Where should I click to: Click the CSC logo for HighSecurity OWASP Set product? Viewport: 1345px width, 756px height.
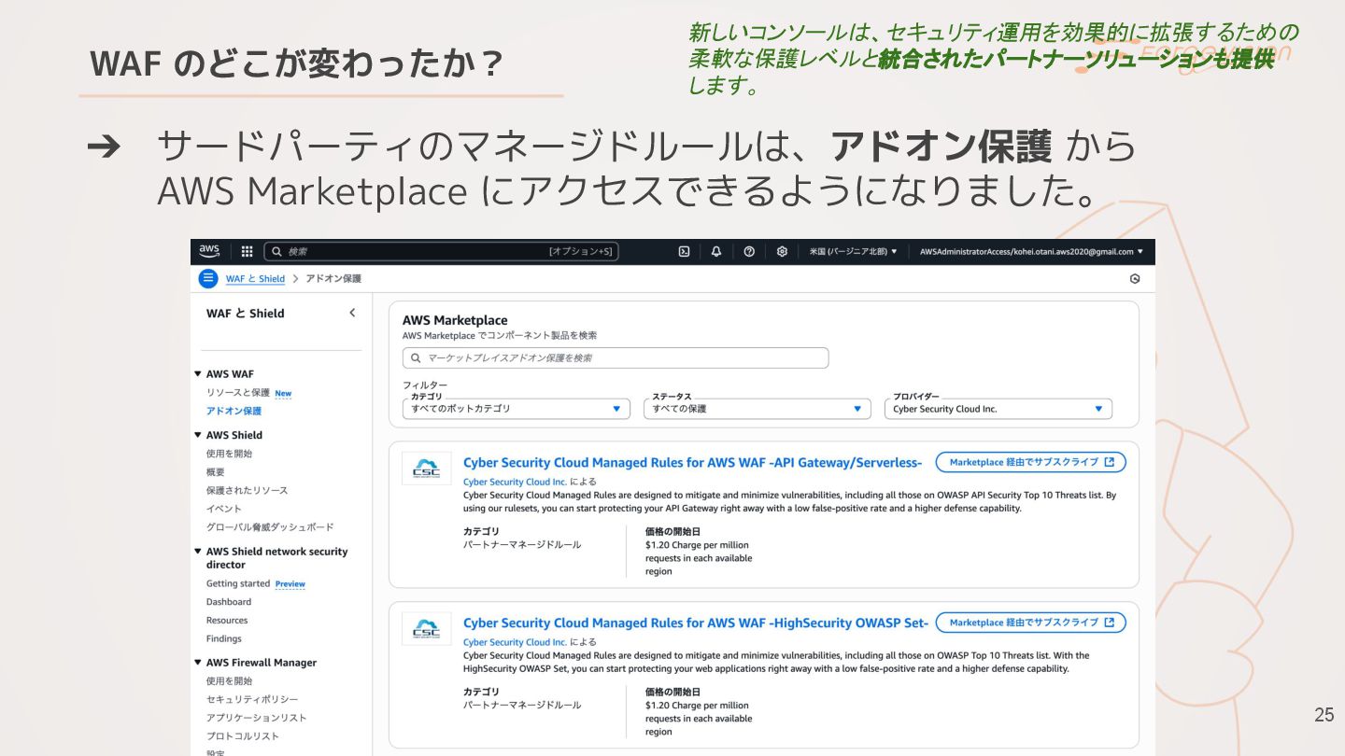tap(427, 629)
